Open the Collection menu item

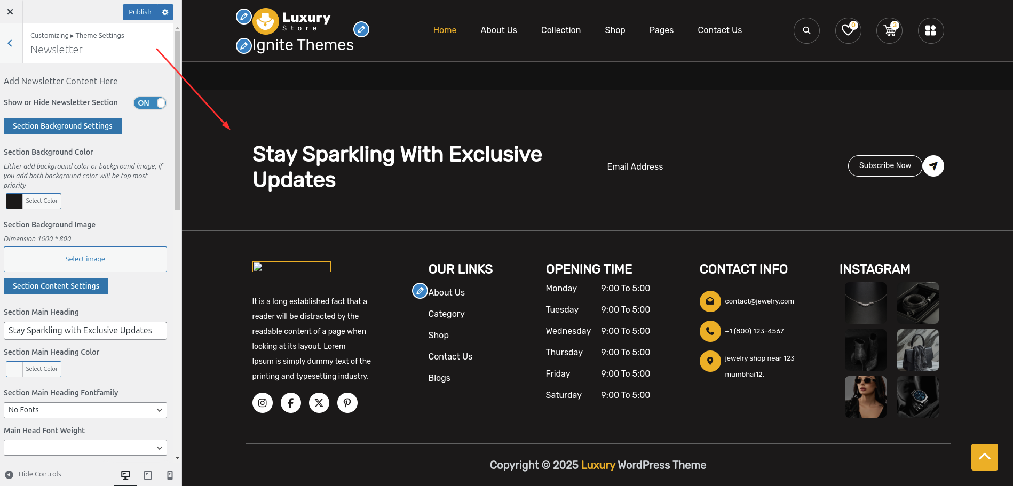click(560, 30)
